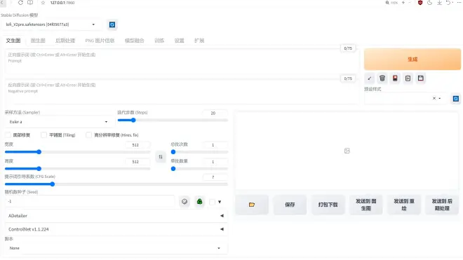Click the browser address bar 127.0.0.1:7860
Screen dimensions: 463x260
62,3
